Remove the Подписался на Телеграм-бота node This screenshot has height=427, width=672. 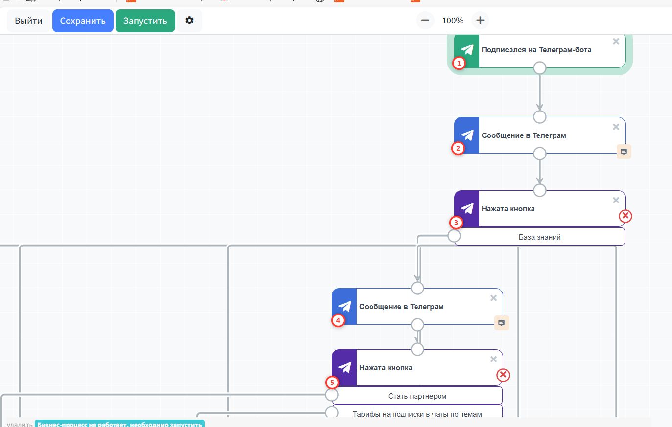point(616,42)
